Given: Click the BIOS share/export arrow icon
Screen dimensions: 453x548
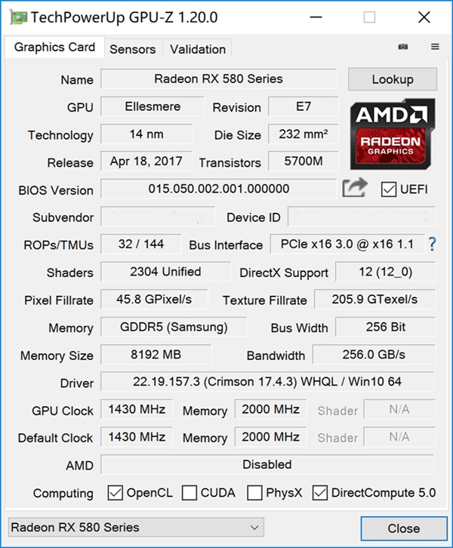Looking at the screenshot, I should [x=354, y=188].
